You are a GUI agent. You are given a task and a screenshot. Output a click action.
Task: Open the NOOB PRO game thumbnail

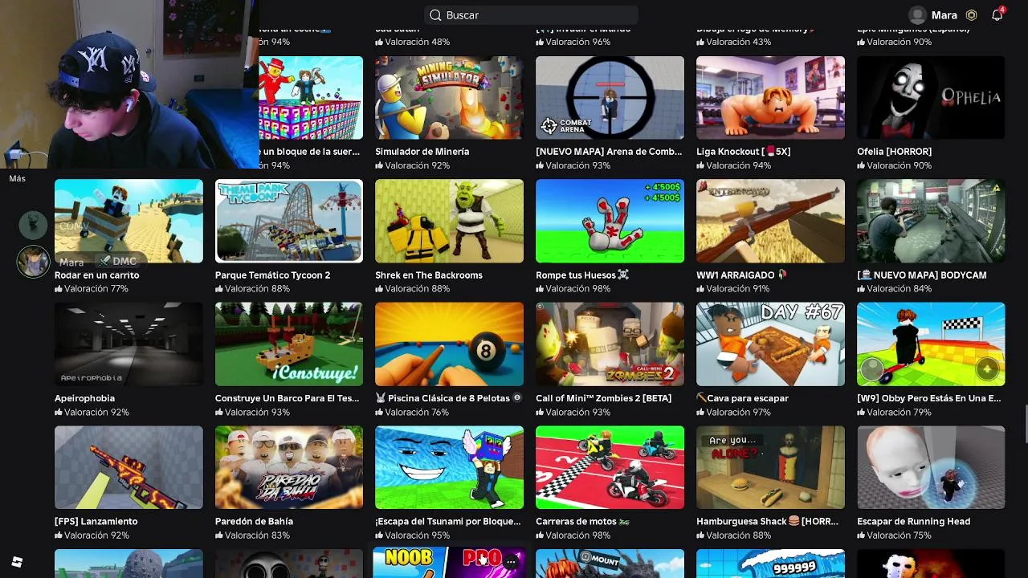tap(449, 564)
